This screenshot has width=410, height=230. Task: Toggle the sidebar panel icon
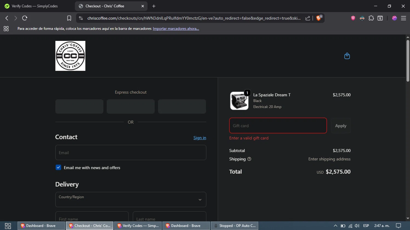pos(380,18)
